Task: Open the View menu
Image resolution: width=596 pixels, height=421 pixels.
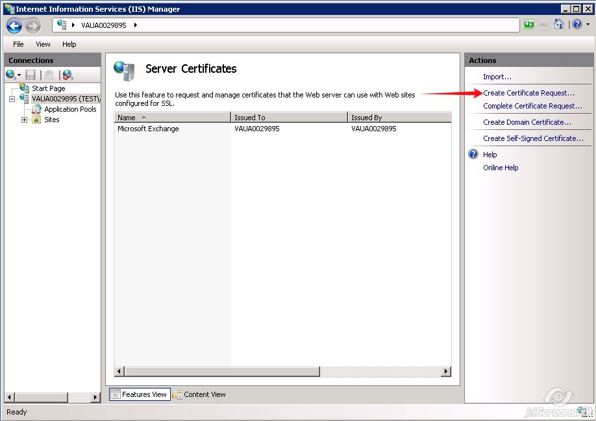Action: tap(43, 44)
